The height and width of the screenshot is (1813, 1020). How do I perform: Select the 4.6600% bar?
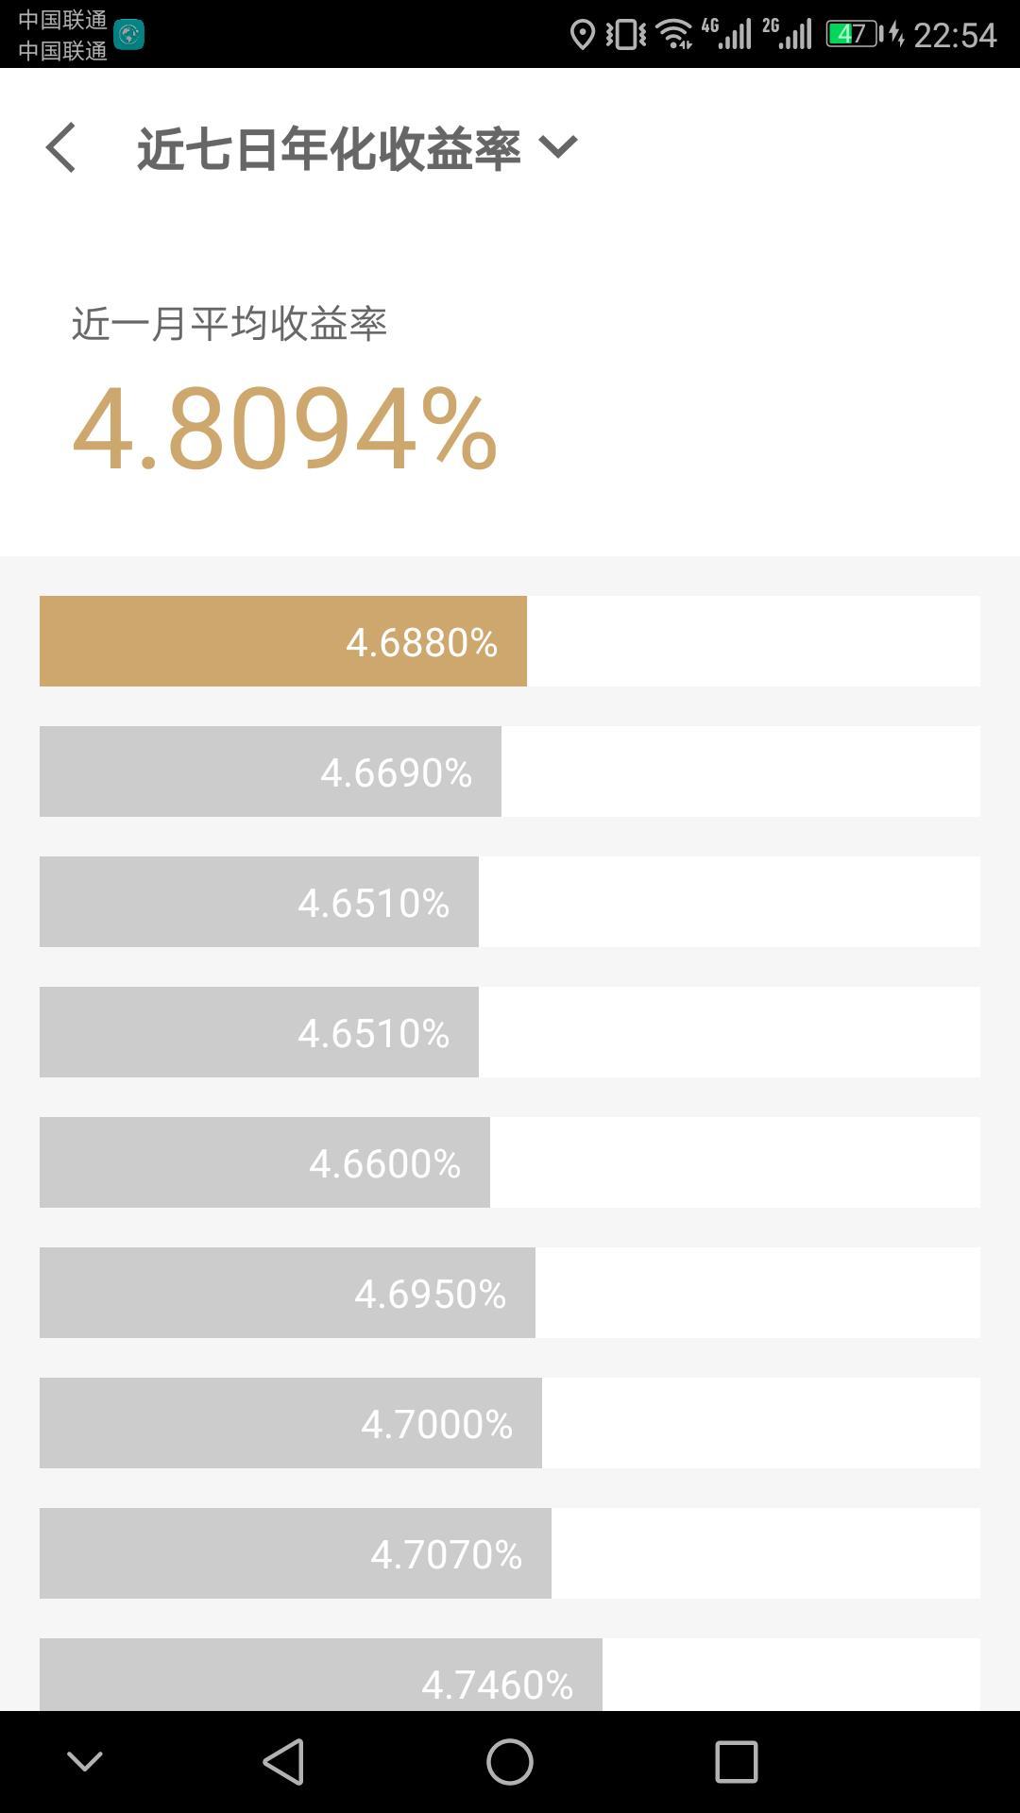[264, 1162]
